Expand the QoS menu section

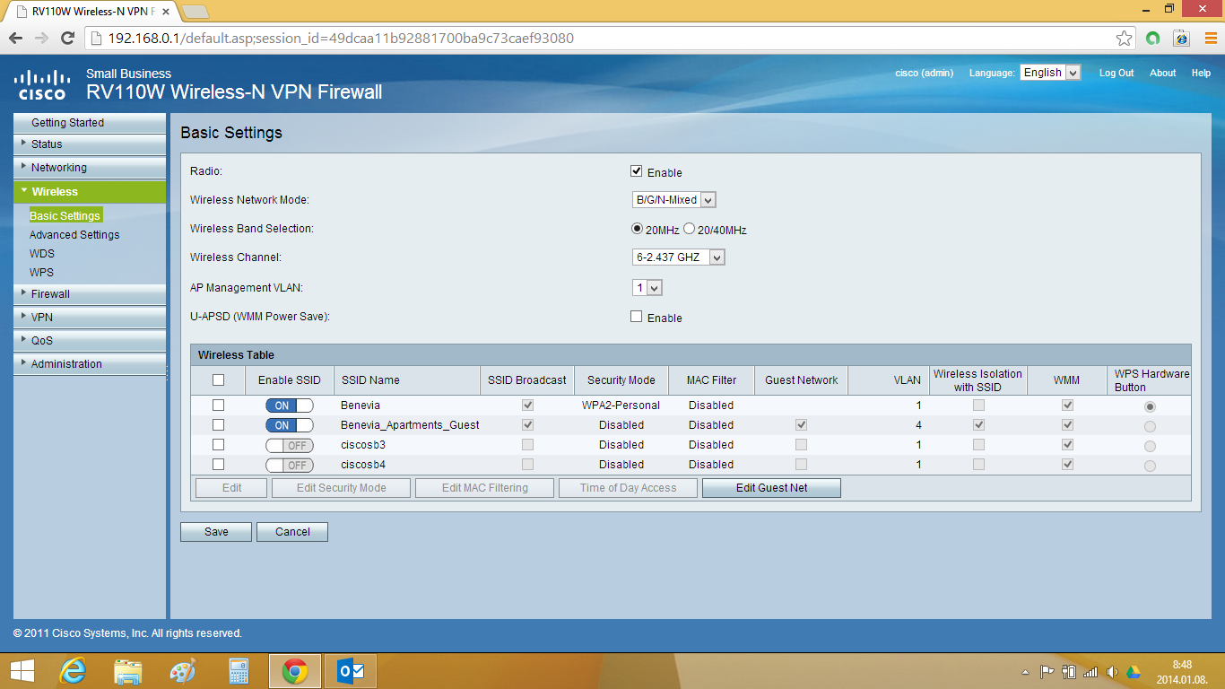90,340
